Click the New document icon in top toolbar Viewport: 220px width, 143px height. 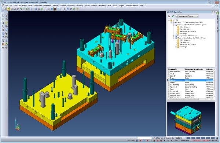[5, 9]
